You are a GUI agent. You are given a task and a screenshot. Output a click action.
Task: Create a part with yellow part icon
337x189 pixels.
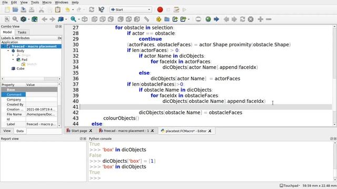click(x=158, y=19)
